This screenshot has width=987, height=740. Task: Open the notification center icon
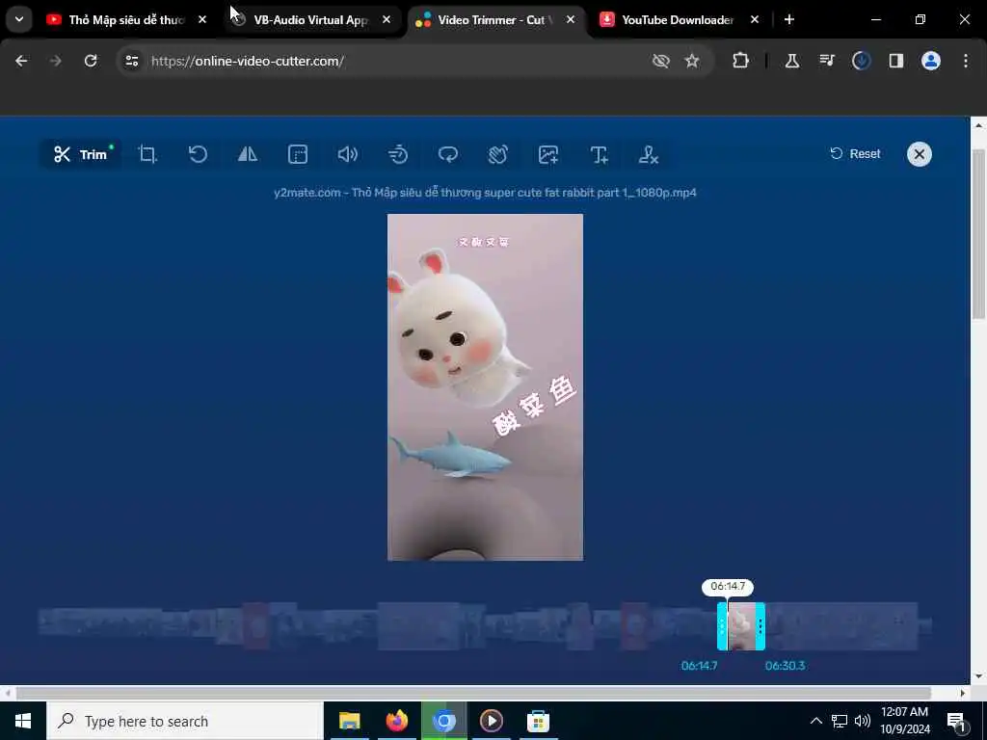pos(956,721)
